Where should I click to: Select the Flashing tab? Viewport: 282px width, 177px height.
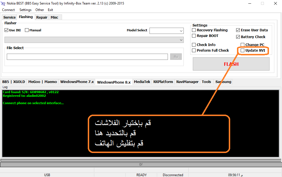(26, 17)
